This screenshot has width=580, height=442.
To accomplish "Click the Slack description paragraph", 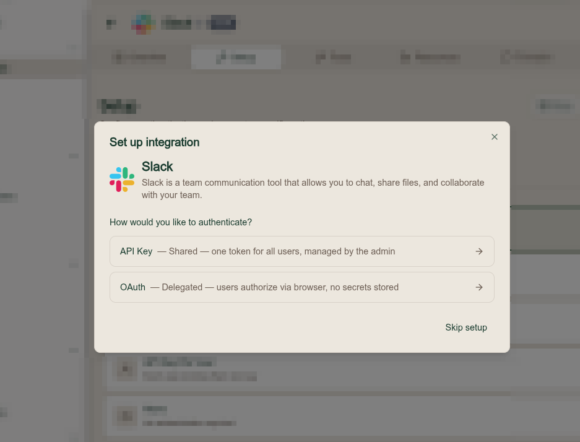I will coord(313,189).
